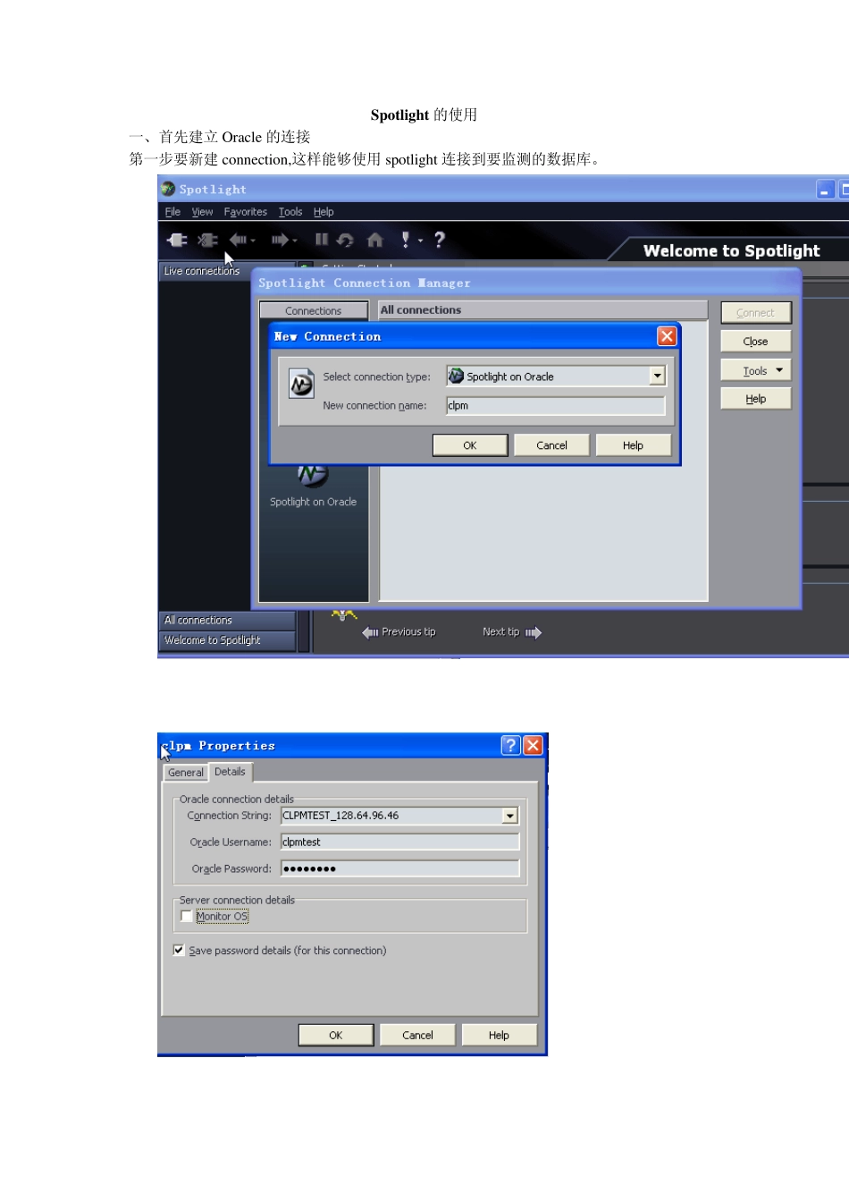Click the Disconnect plug toolbar icon

207,240
